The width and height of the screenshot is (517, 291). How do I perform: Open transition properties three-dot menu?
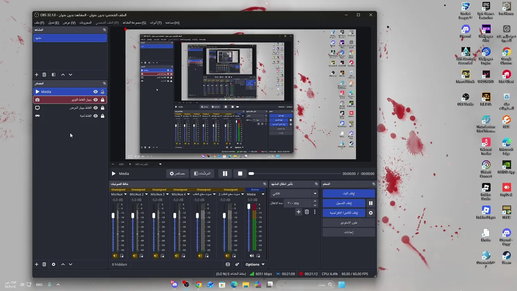[x=315, y=212]
